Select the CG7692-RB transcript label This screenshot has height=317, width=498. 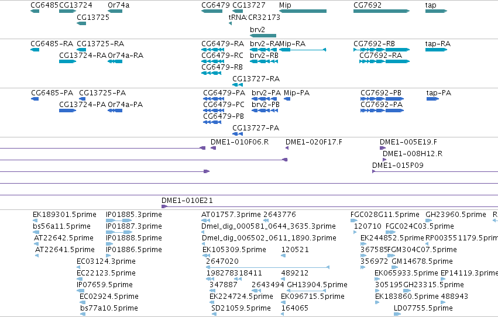(x=374, y=44)
